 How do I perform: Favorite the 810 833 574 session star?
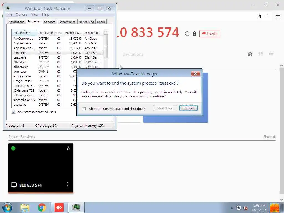pos(68,149)
